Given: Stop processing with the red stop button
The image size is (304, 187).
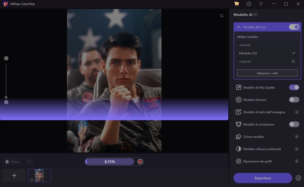Looking at the screenshot, I should click(x=140, y=162).
